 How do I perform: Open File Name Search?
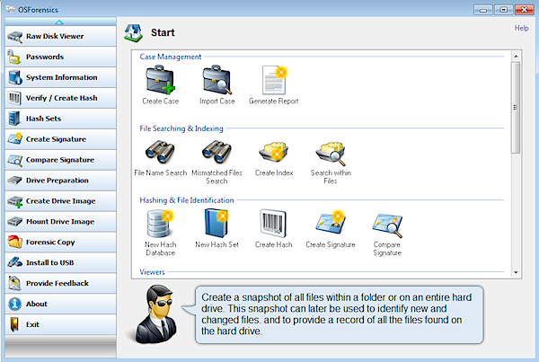(158, 154)
